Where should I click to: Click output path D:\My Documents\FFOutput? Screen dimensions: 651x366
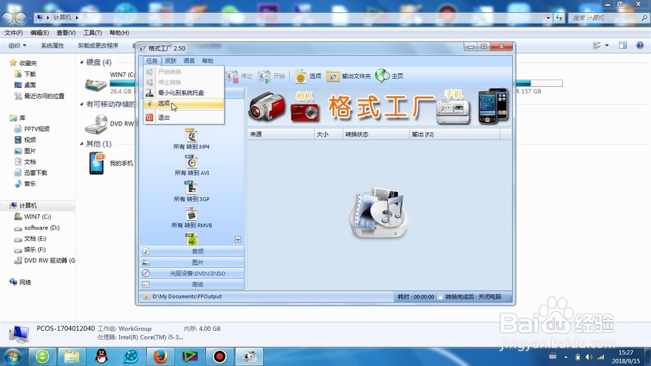click(187, 296)
